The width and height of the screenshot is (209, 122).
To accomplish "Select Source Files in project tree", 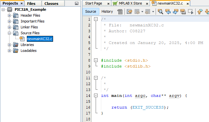I will click(x=30, y=33).
